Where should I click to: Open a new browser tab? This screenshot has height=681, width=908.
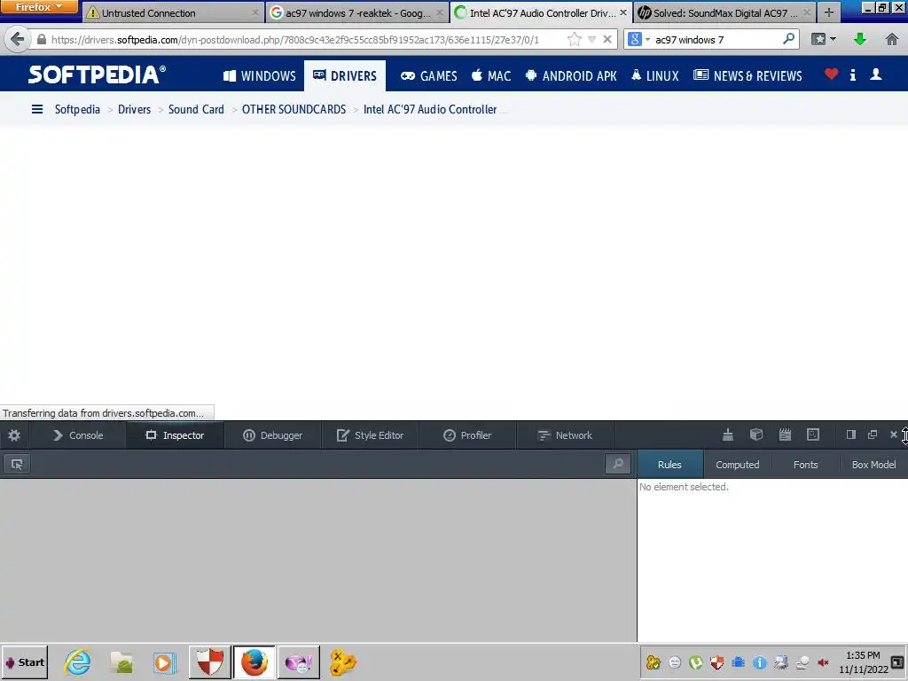pos(829,12)
